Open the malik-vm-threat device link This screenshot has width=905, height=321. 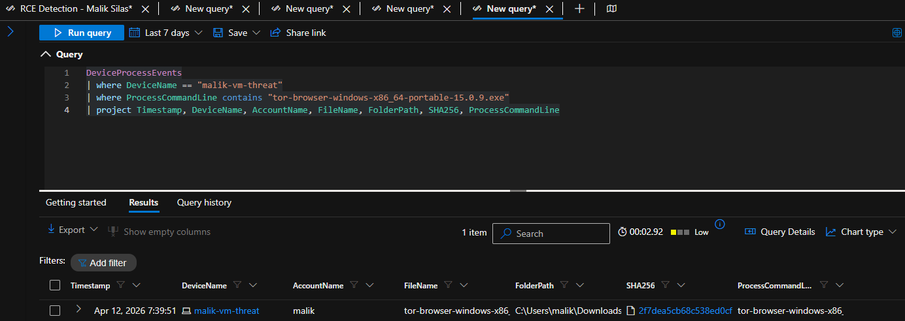click(x=226, y=311)
